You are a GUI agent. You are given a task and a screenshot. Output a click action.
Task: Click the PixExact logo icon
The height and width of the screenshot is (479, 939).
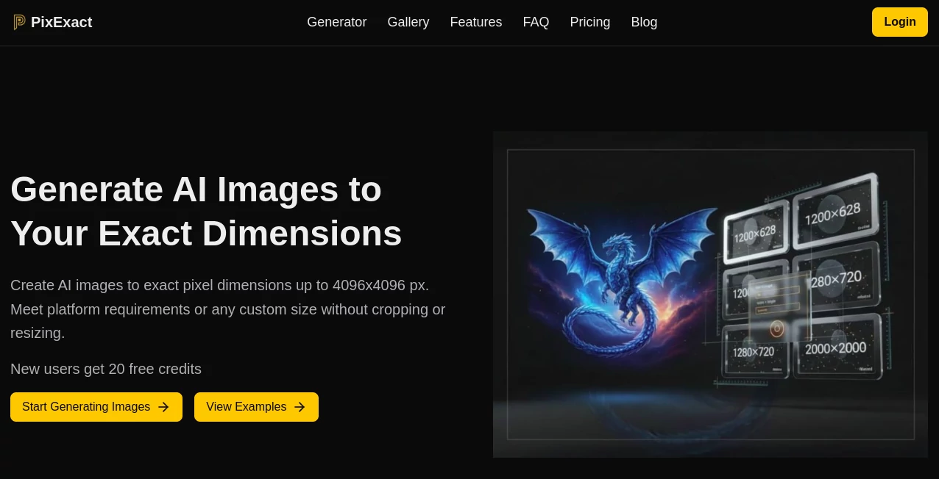pyautogui.click(x=19, y=22)
